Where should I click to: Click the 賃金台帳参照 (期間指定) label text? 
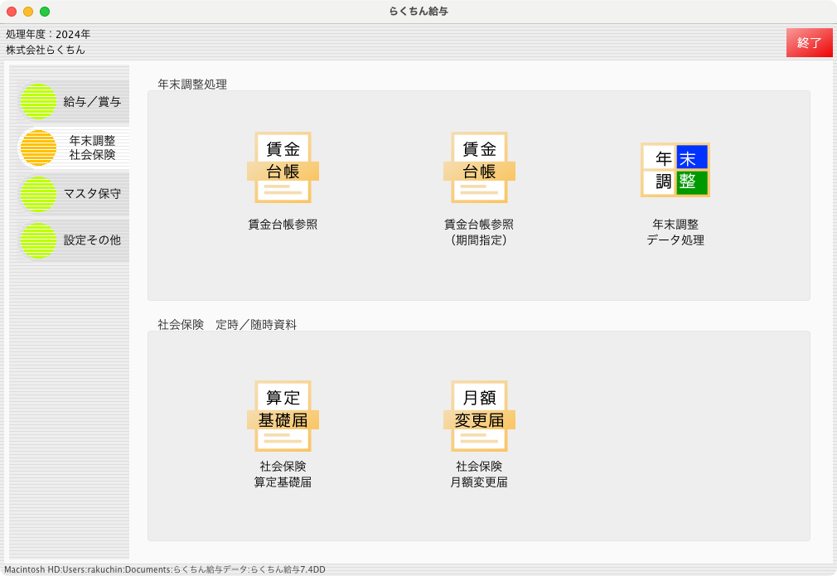(x=479, y=232)
